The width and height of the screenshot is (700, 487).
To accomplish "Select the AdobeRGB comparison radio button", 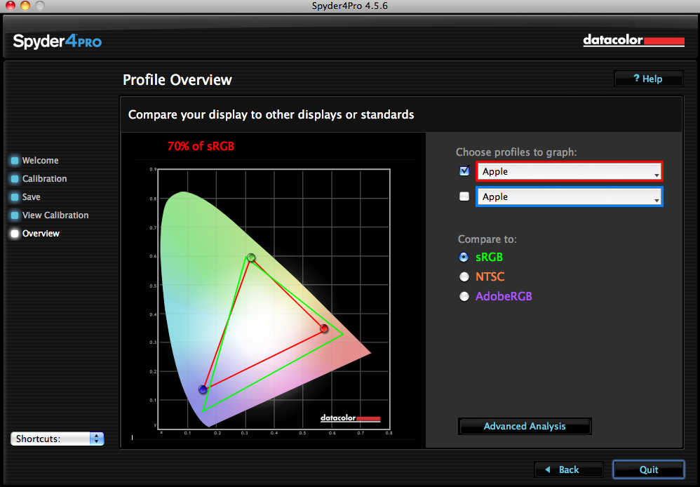I will tap(464, 297).
